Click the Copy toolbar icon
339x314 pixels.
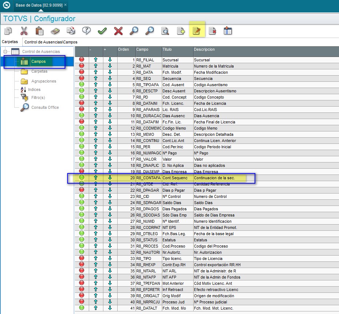[8, 31]
